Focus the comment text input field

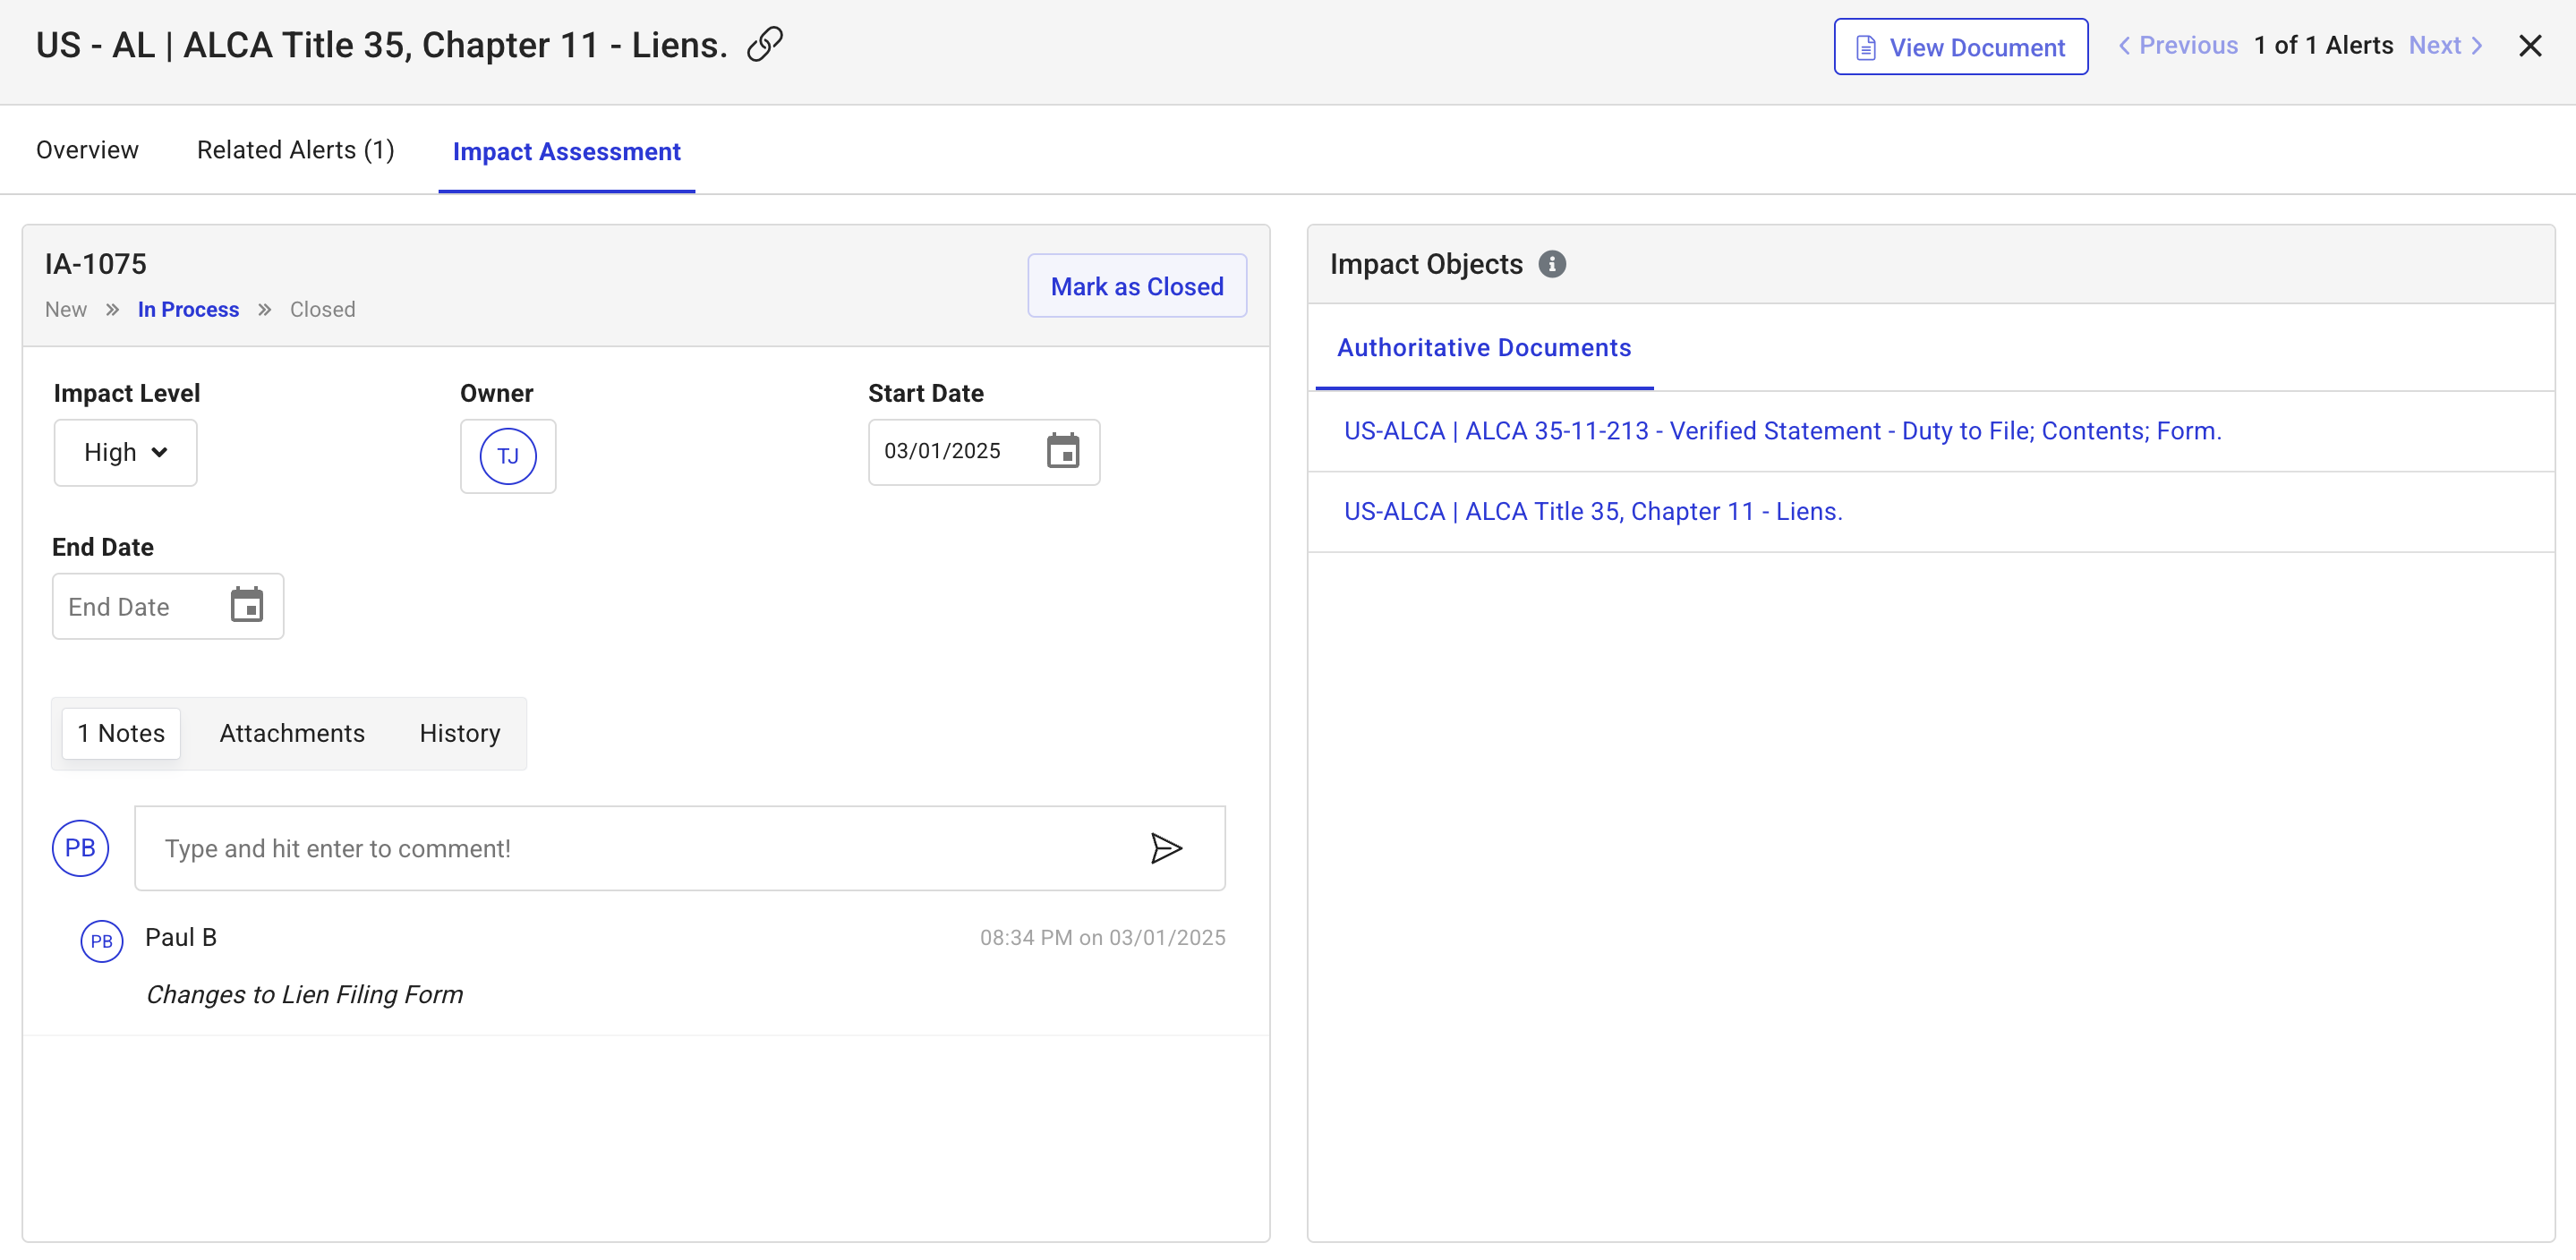pyautogui.click(x=640, y=848)
